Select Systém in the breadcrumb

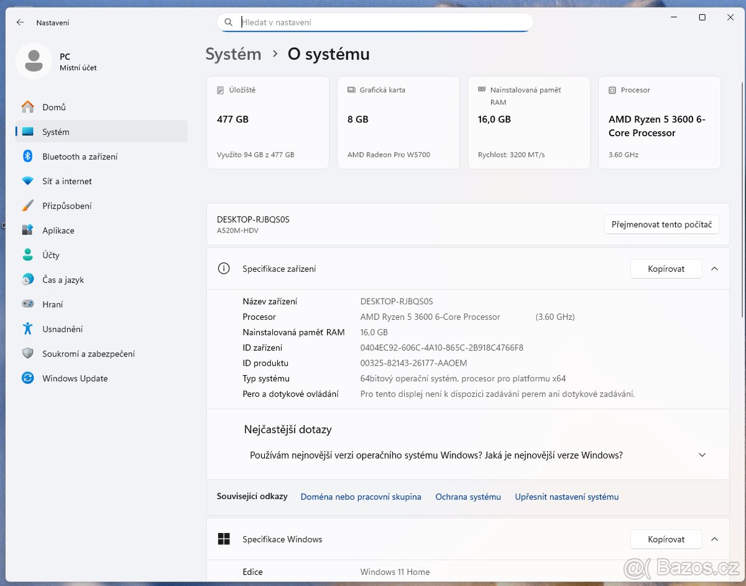pos(233,54)
